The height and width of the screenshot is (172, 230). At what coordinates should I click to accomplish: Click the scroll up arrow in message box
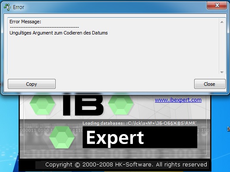coord(222,22)
